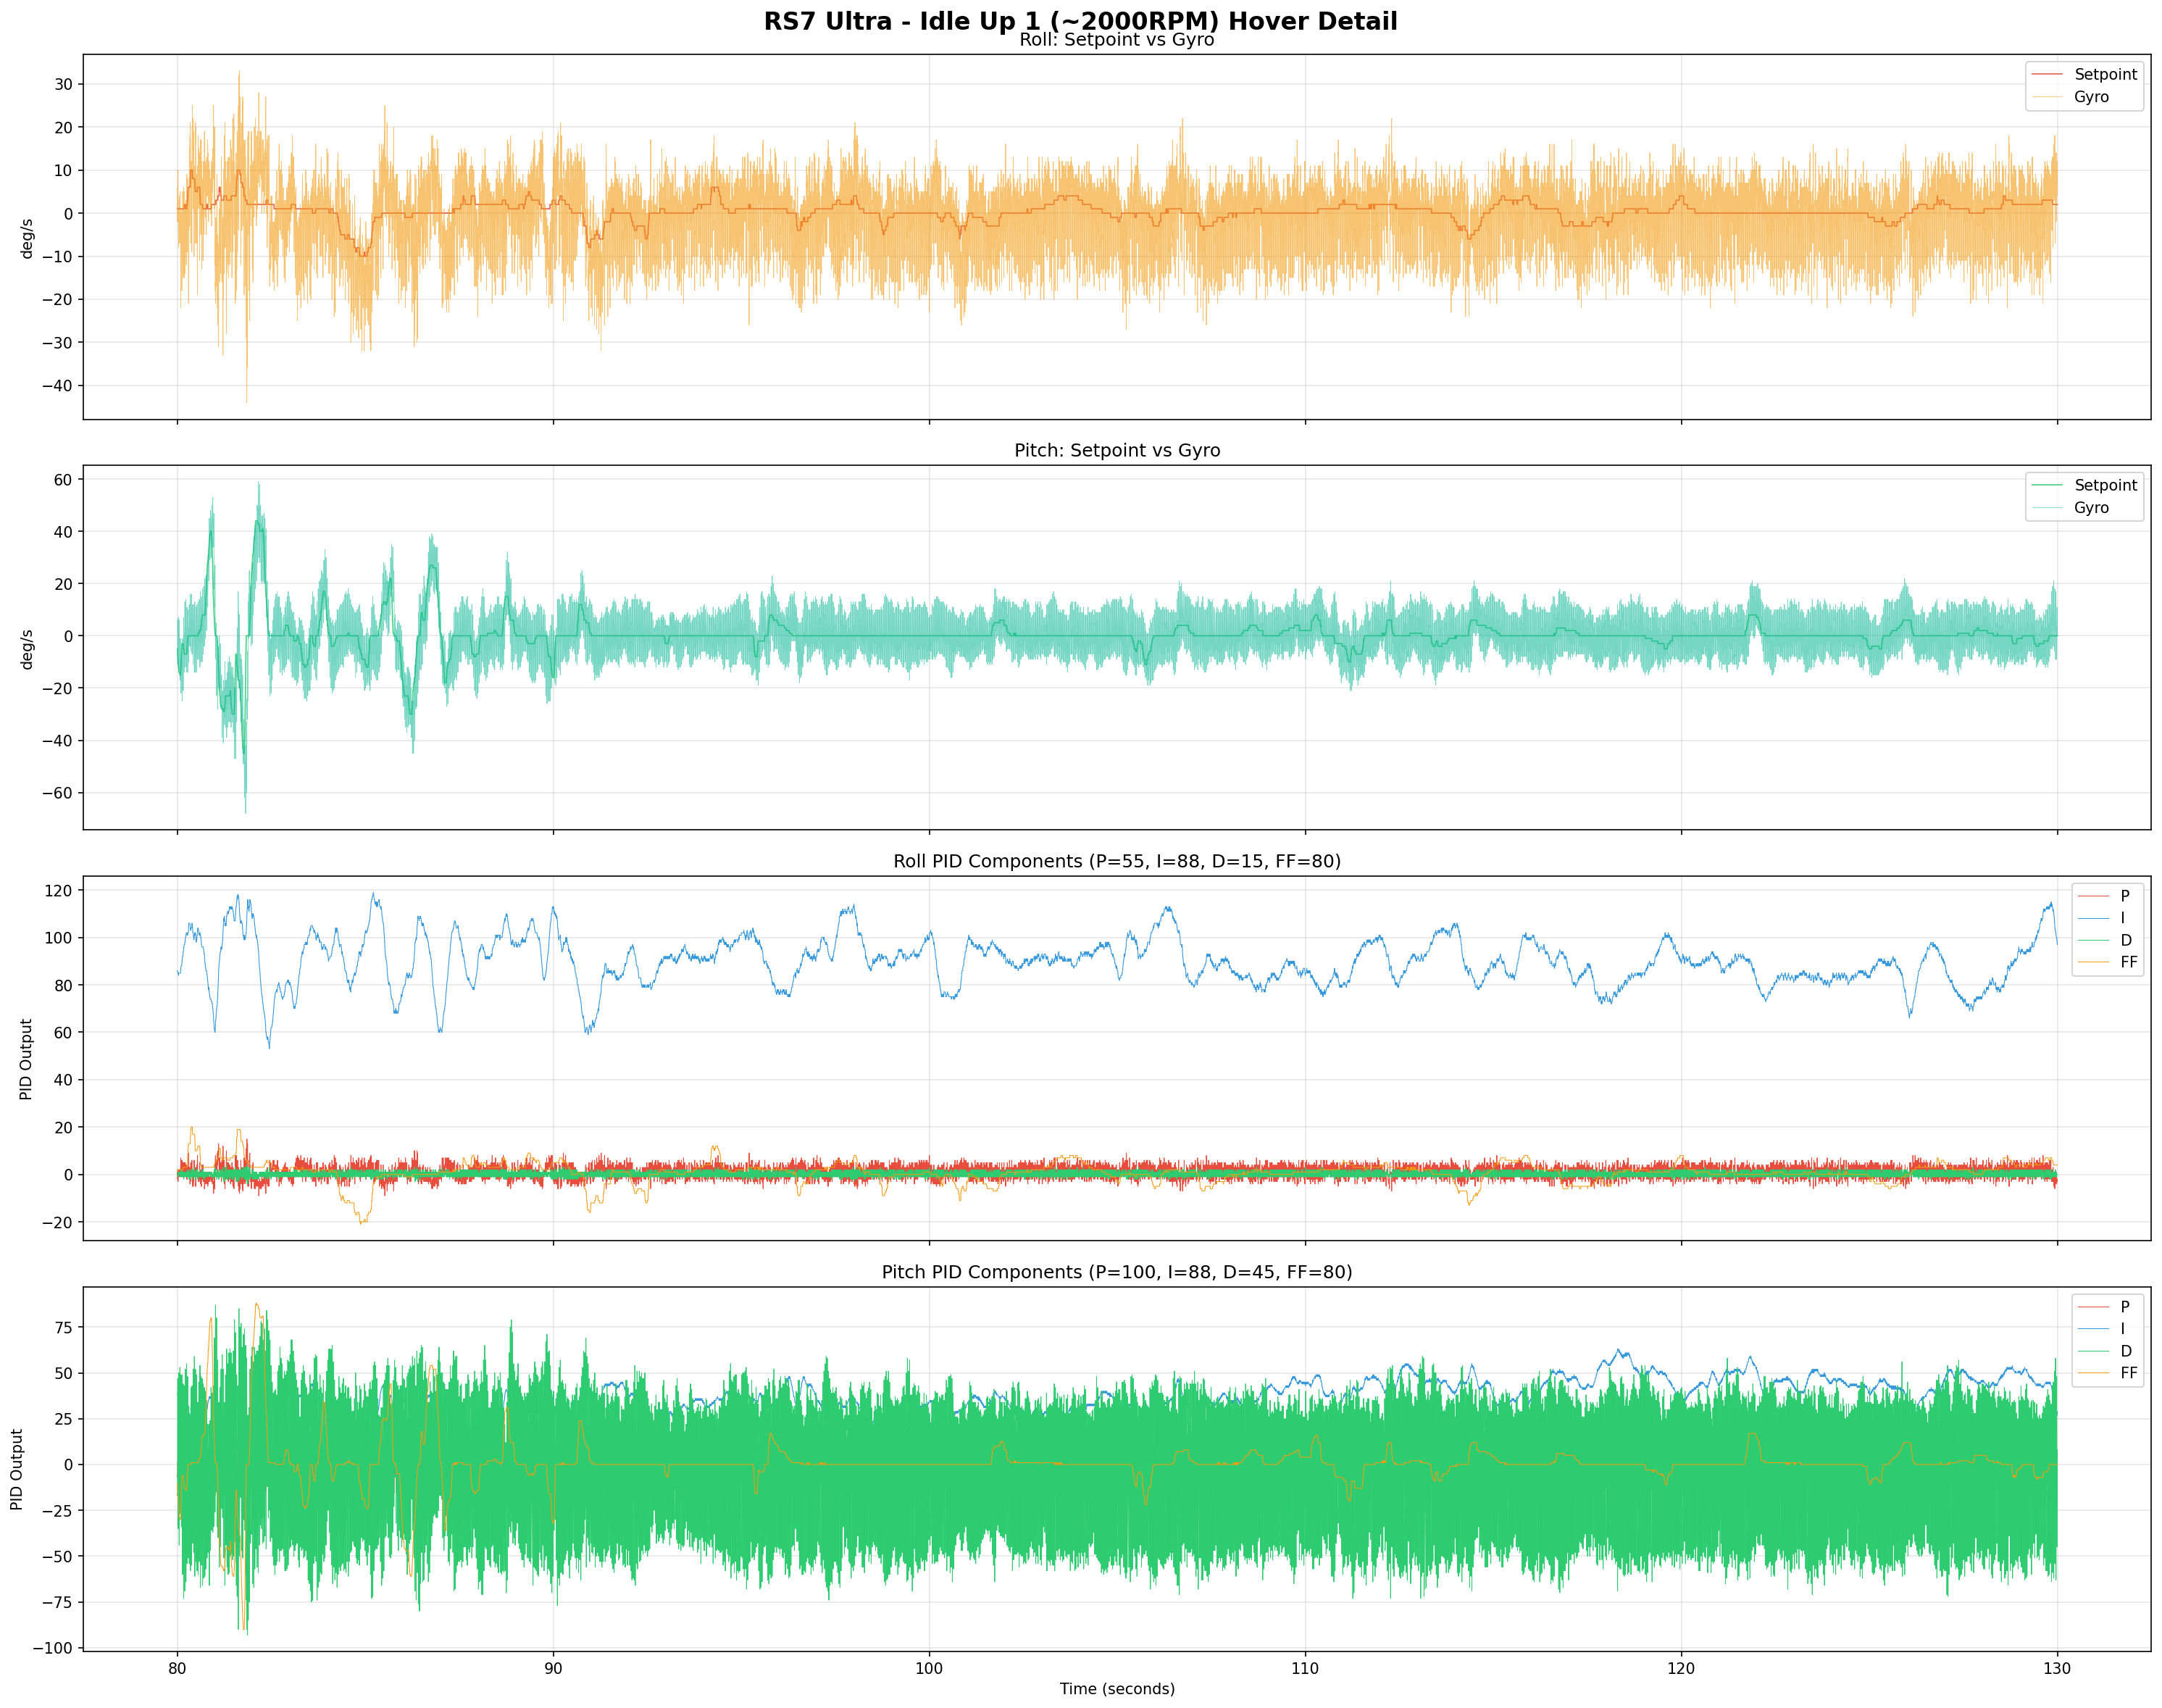
Task: Select y-tick "50" on the Pitch PID plot
Action: (64, 1374)
